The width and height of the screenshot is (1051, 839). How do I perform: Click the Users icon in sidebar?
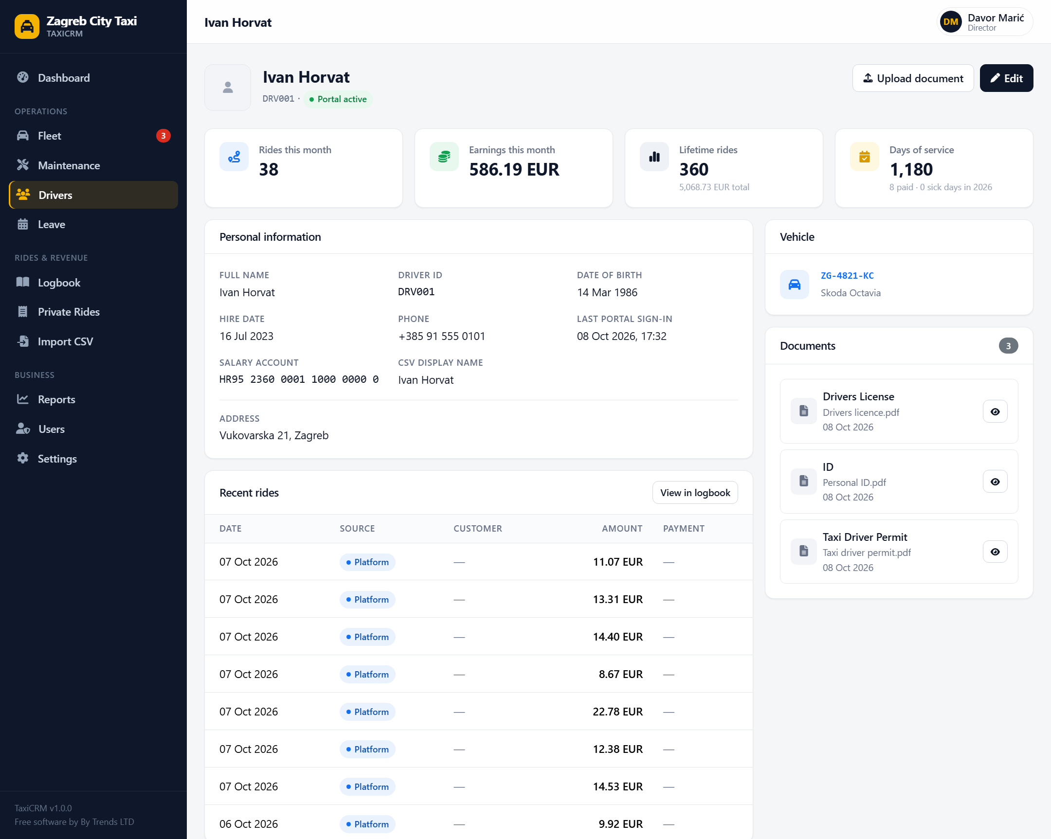tap(23, 429)
